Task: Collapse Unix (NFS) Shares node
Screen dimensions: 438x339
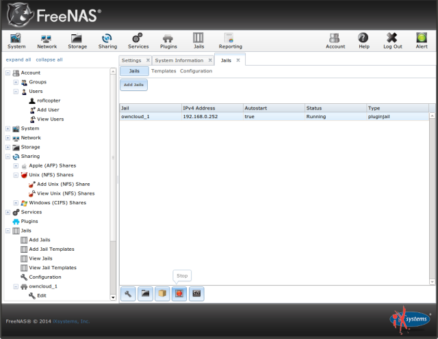Action: (16, 175)
